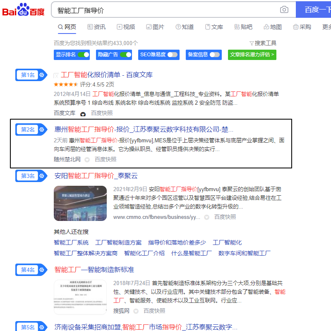Search related 智能化工厂介绍

point(144,253)
